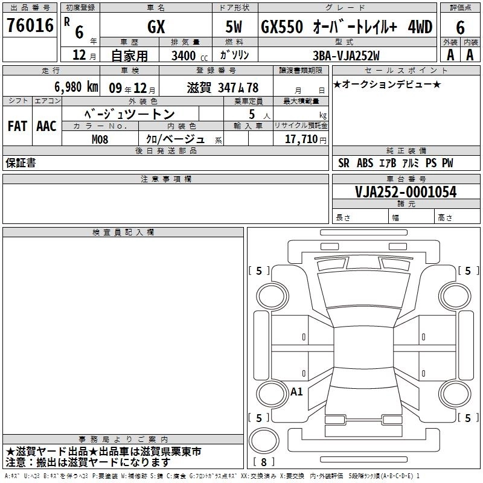Click fuel type ガソリン
This screenshot has width=483, height=483.
coord(234,55)
